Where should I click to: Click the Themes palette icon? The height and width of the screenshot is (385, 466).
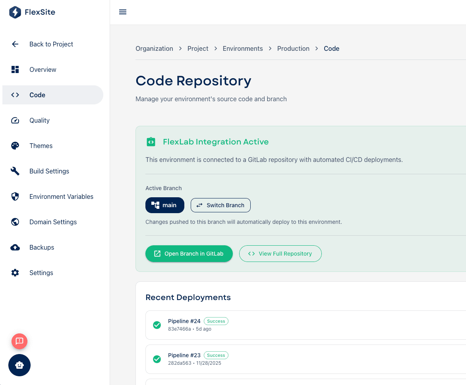pyautogui.click(x=15, y=146)
